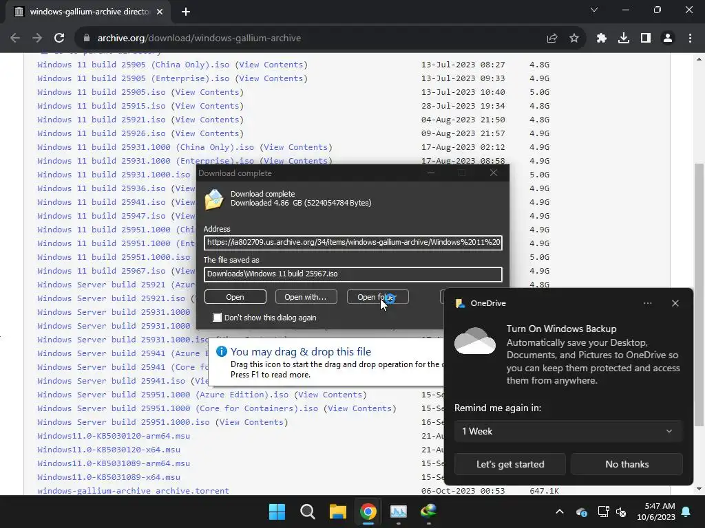Click the lock icon in address bar
The height and width of the screenshot is (528, 705).
pos(87,38)
